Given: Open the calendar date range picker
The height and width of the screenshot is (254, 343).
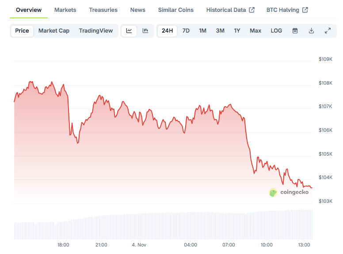Looking at the screenshot, I should [x=295, y=31].
